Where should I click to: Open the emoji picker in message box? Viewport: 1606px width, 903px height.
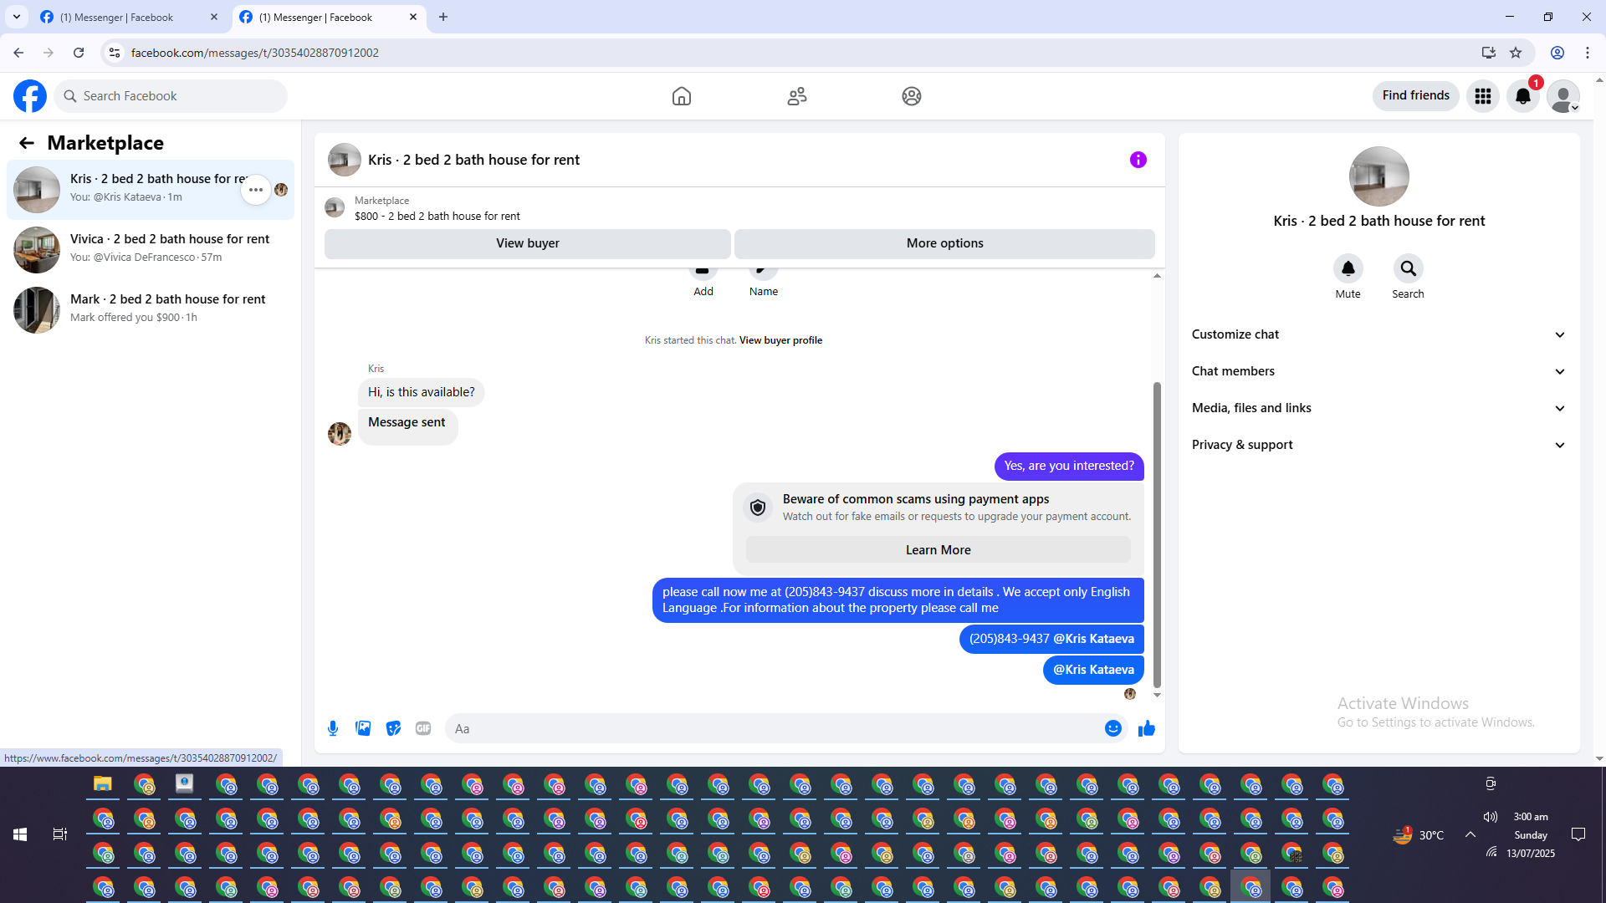coord(1112,728)
